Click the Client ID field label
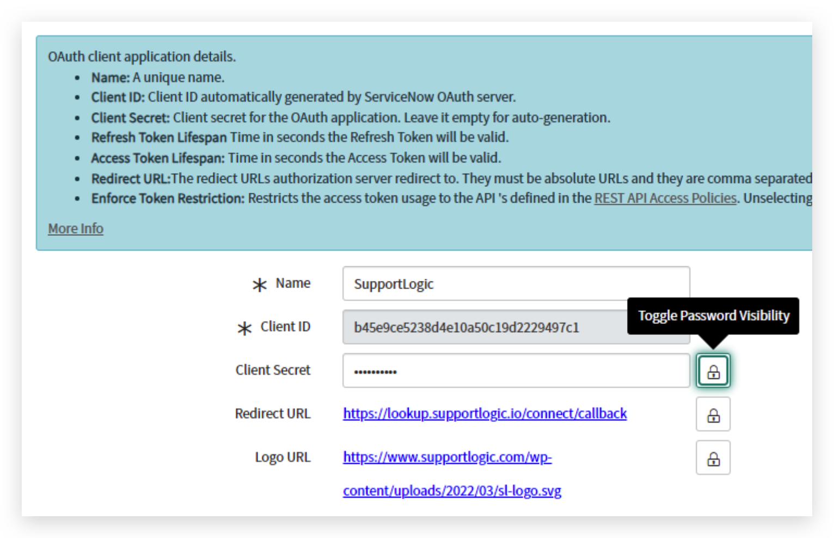Image resolution: width=834 pixels, height=538 pixels. pyautogui.click(x=285, y=327)
